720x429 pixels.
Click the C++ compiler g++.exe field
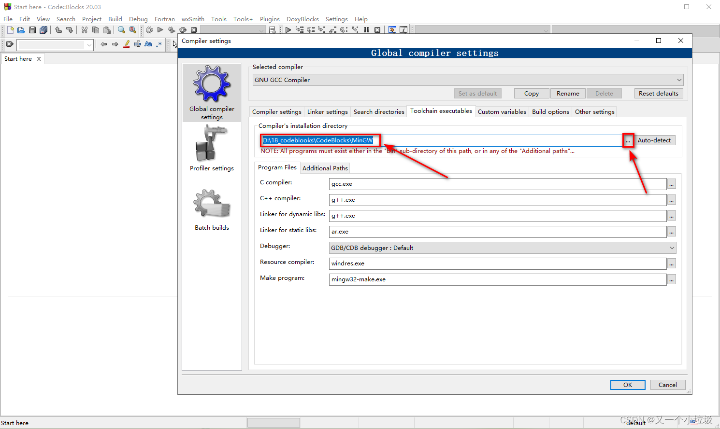pos(498,200)
